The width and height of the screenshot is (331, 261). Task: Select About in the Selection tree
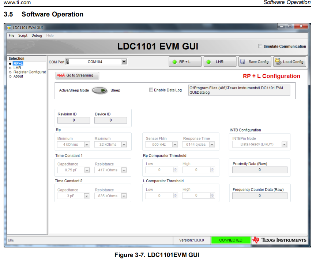point(18,76)
